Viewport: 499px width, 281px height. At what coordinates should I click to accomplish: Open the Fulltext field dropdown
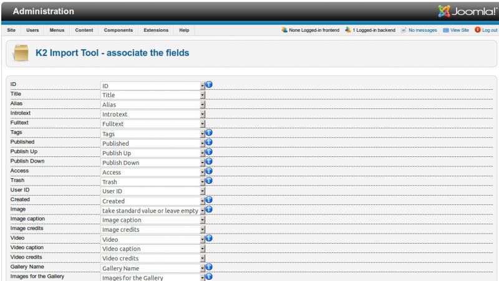point(153,124)
